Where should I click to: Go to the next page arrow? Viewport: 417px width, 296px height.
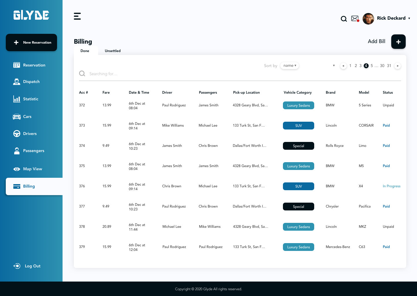pos(398,66)
